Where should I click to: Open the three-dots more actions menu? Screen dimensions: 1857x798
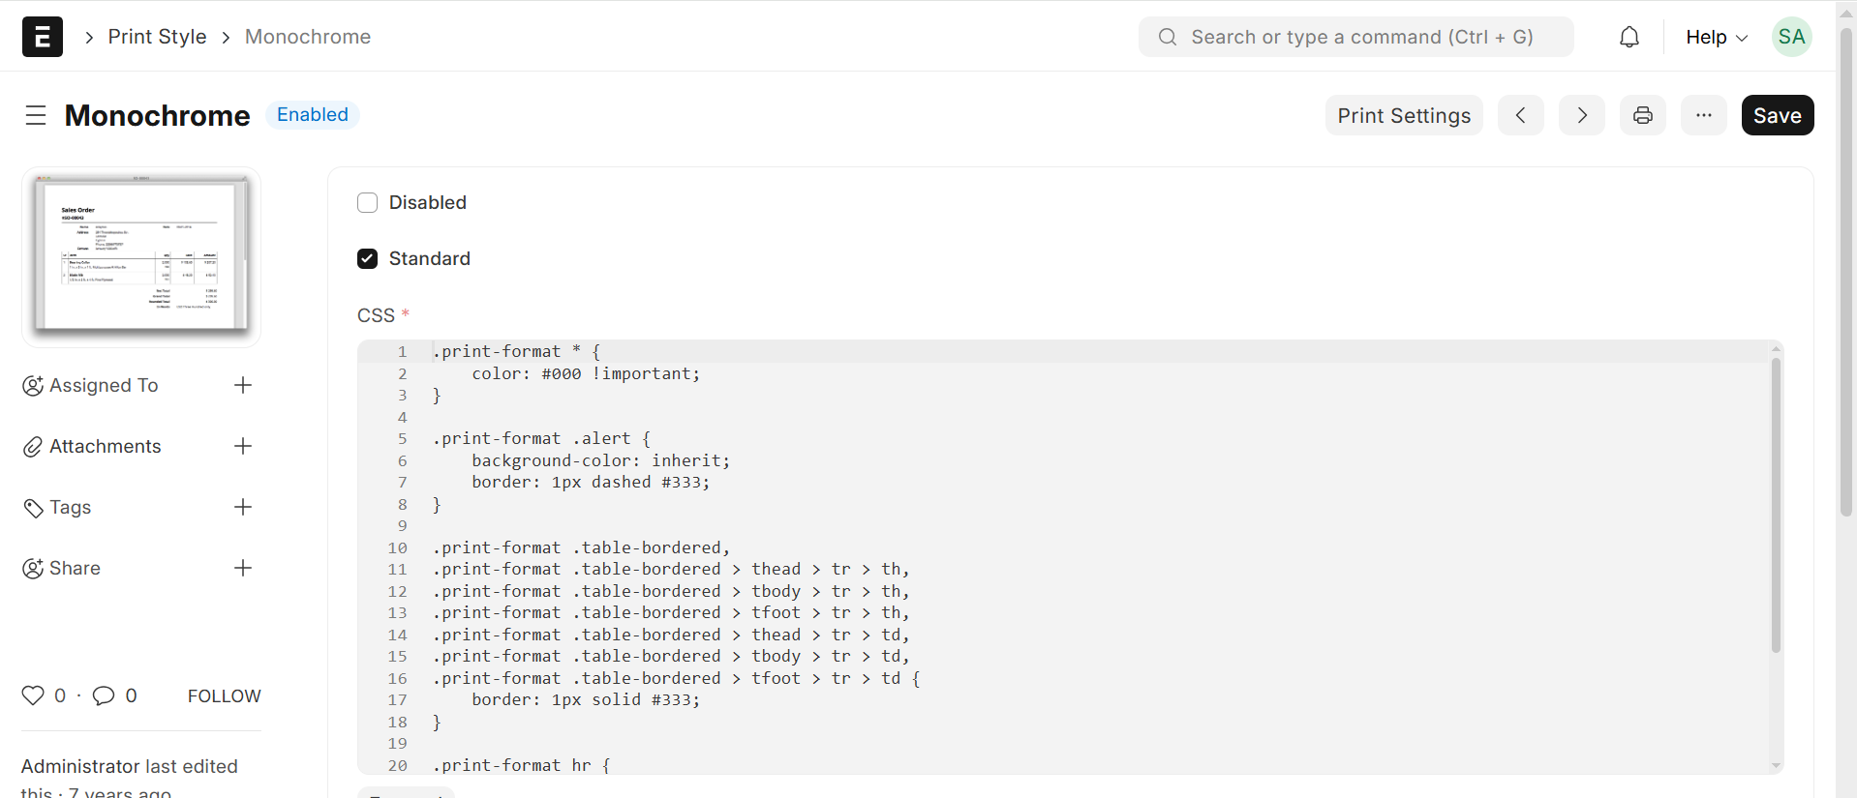[x=1704, y=115]
